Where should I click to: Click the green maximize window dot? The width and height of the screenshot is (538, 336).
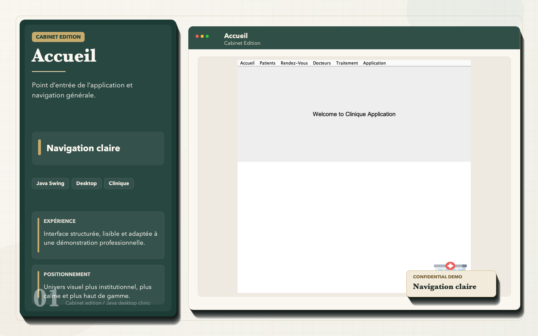pyautogui.click(x=207, y=36)
